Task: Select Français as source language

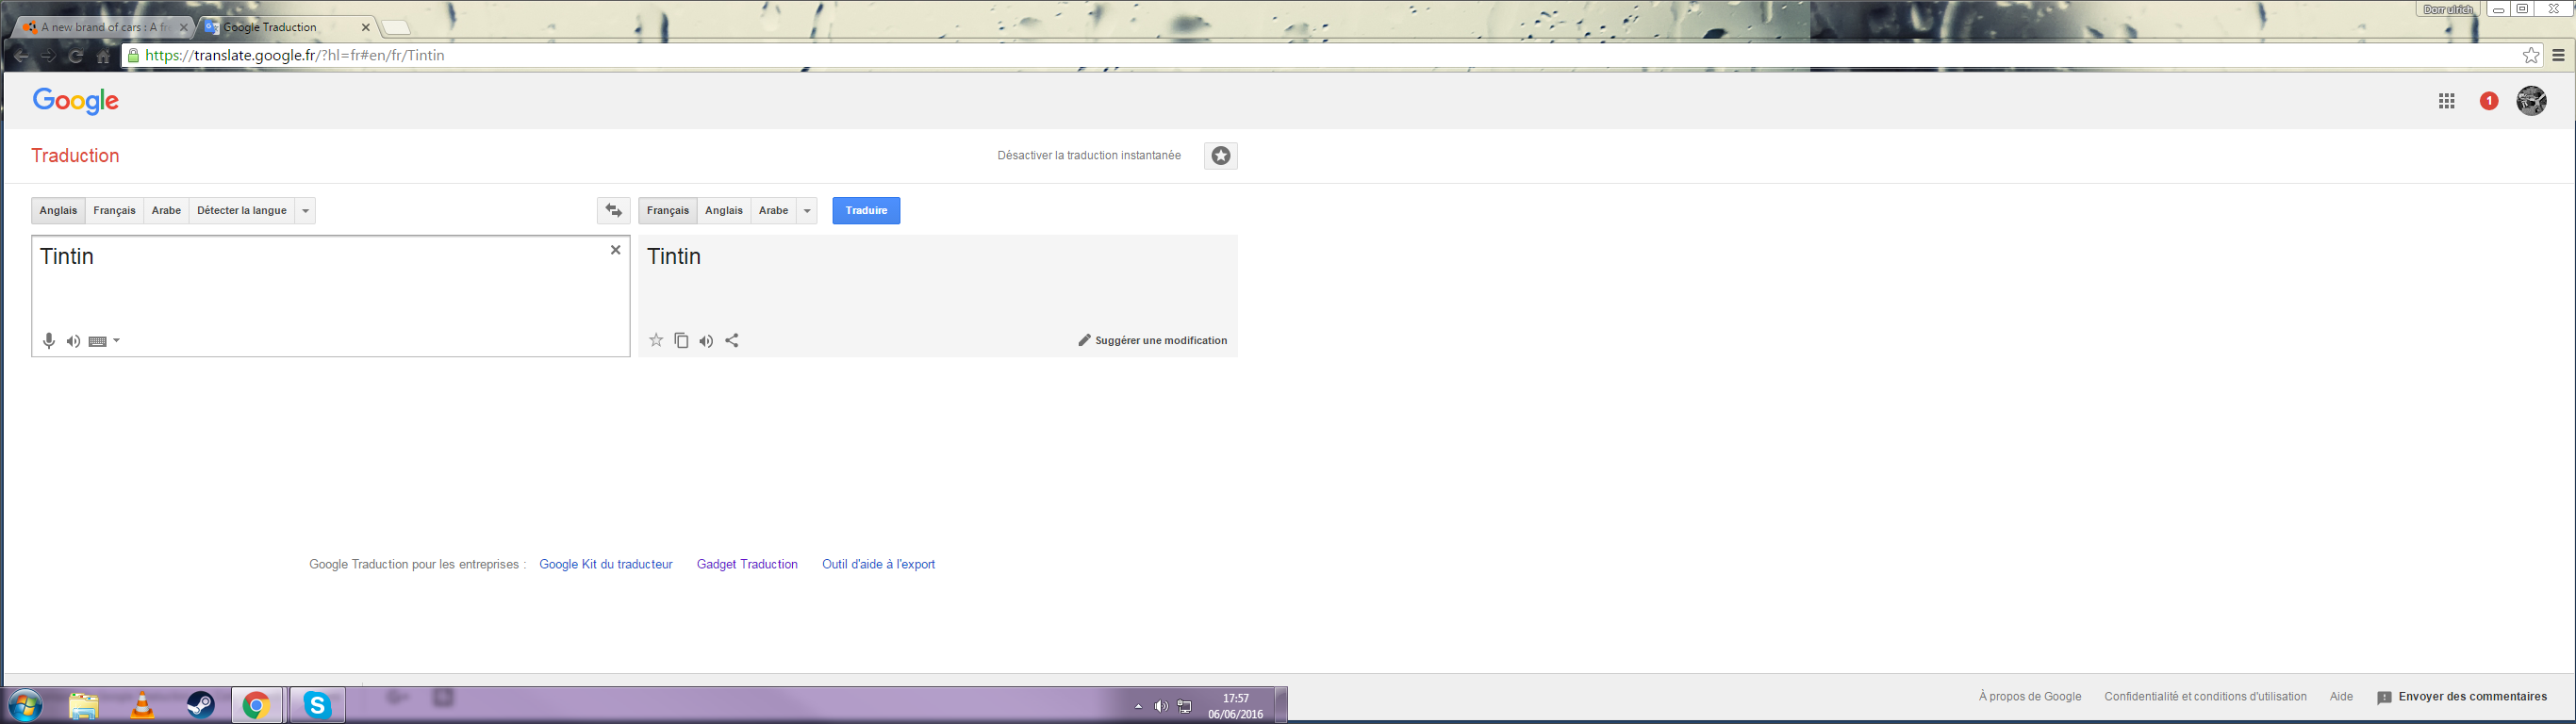Action: 114,211
